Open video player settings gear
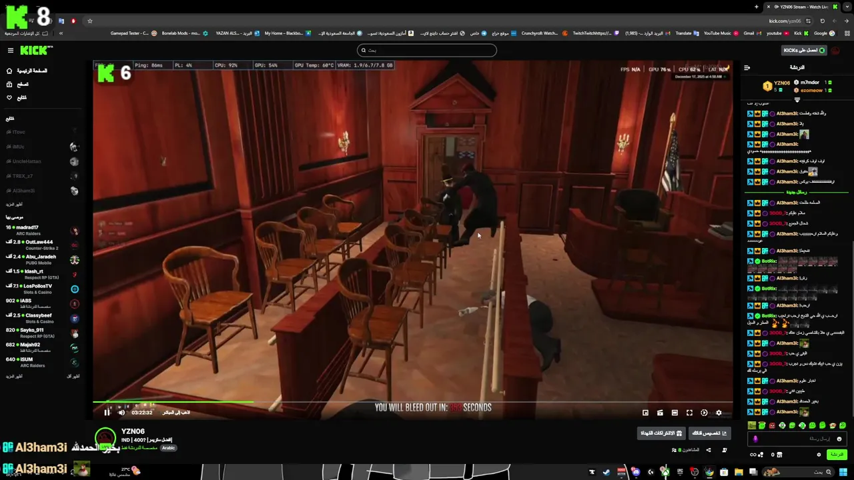 719,413
